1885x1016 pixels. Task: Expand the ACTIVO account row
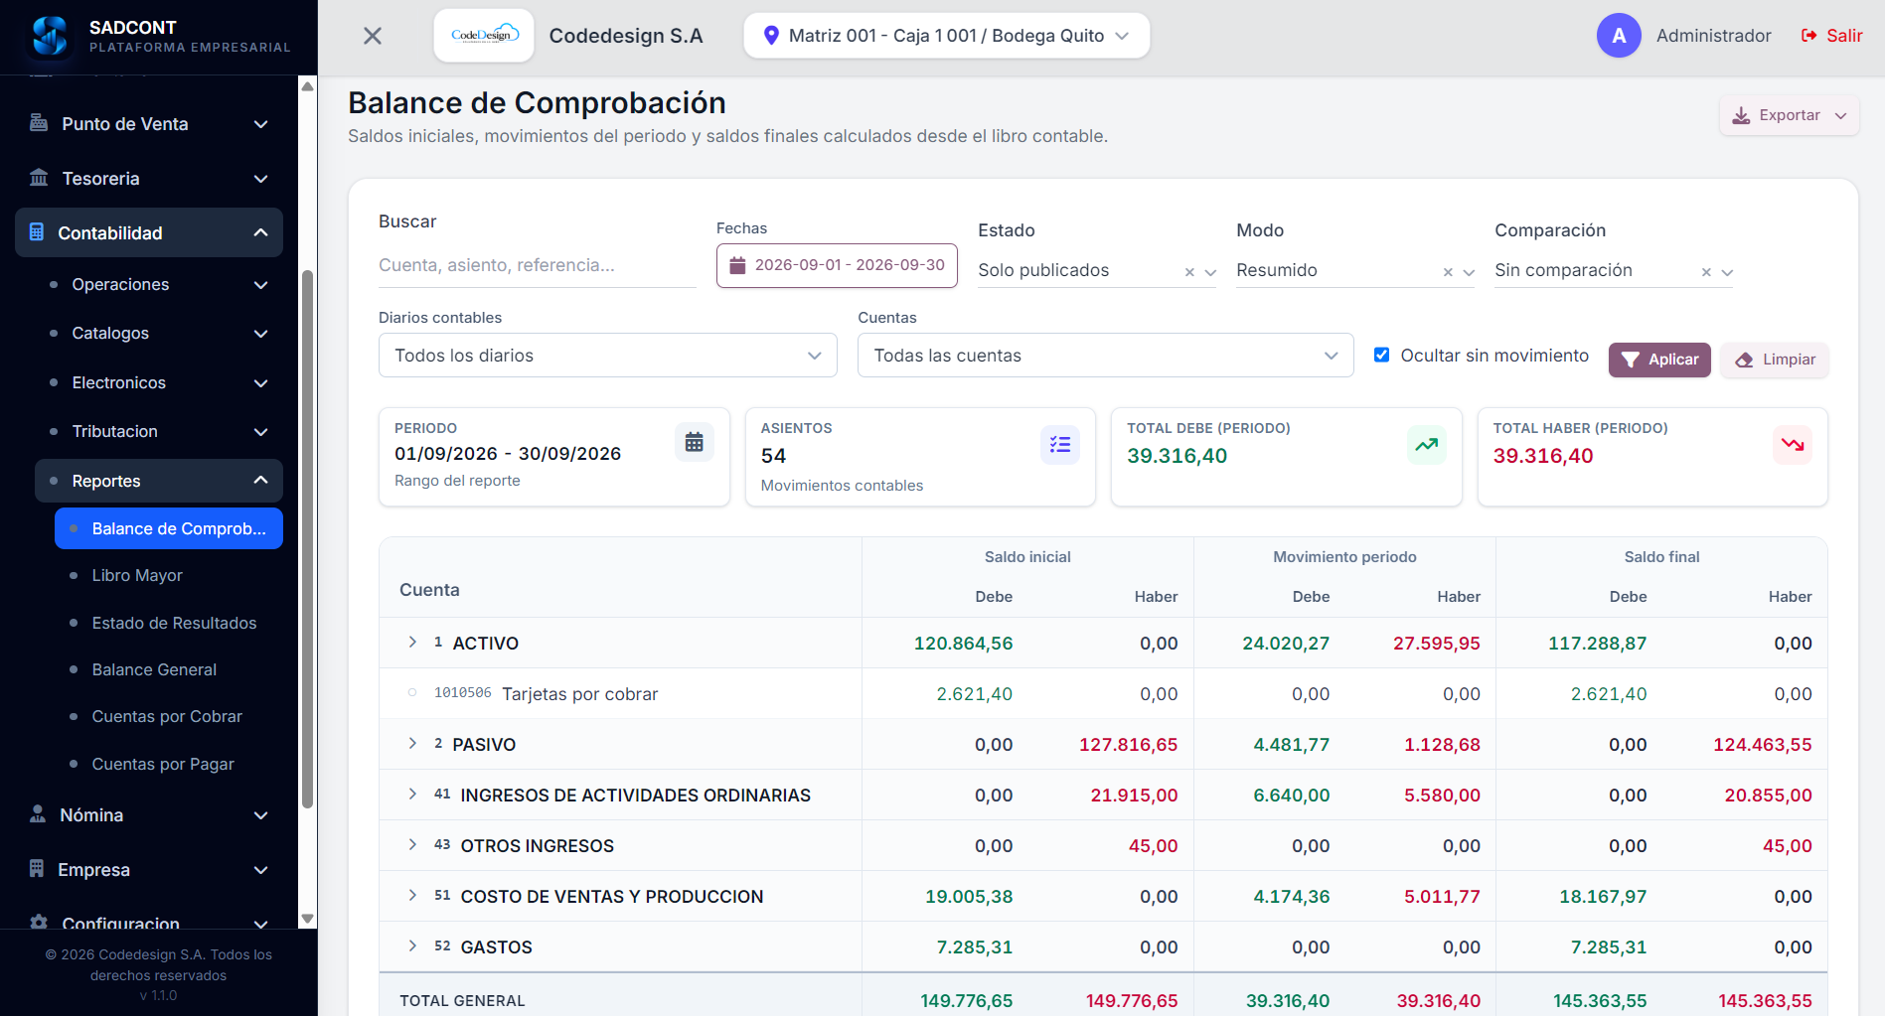point(412,643)
